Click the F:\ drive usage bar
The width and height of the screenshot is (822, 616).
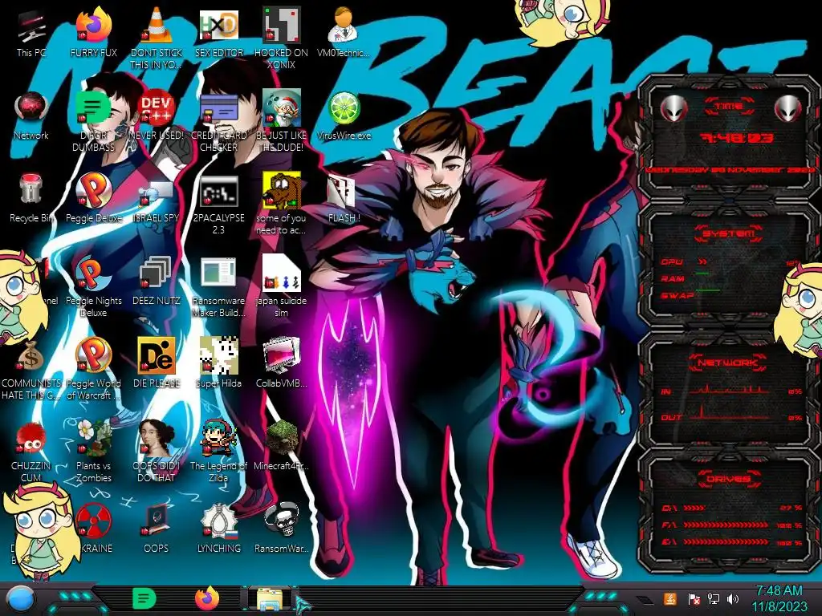732,525
